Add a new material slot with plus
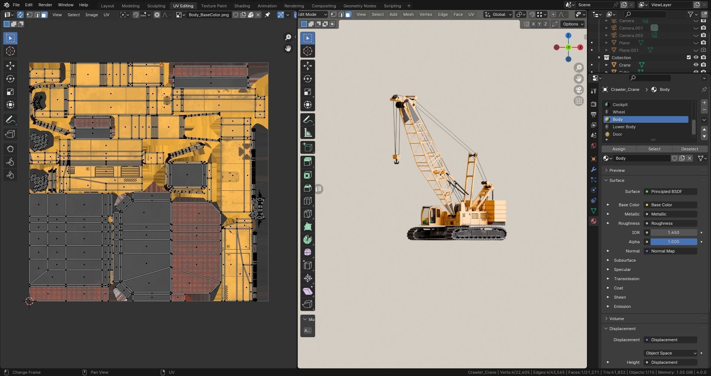The image size is (711, 376). [704, 103]
